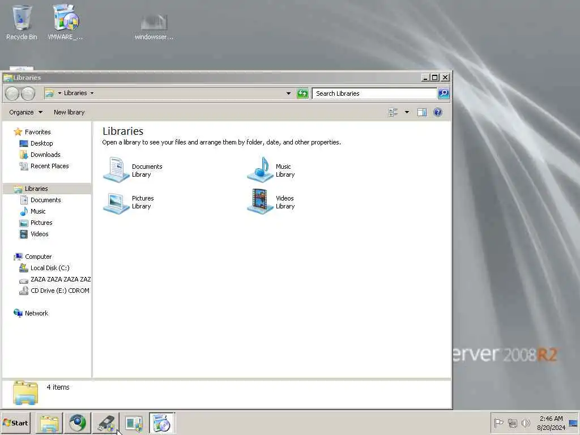Launch the browser from the taskbar
Image resolution: width=580 pixels, height=435 pixels.
click(77, 423)
